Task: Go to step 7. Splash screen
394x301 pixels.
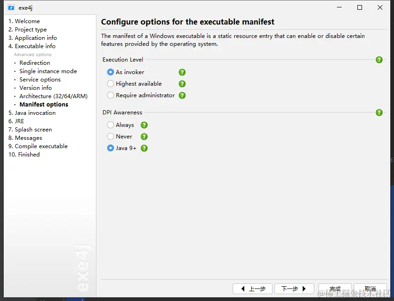Action: [30, 130]
